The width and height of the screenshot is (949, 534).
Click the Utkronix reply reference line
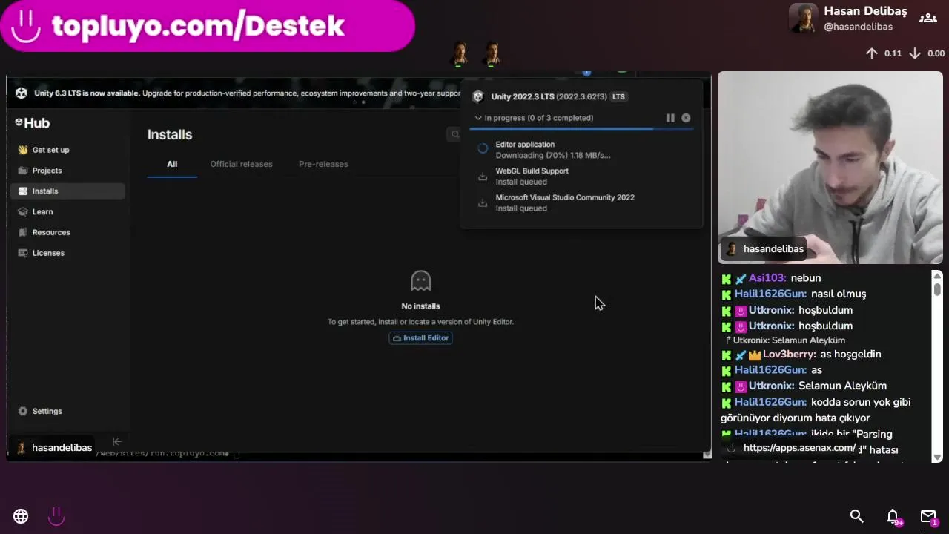pos(784,340)
